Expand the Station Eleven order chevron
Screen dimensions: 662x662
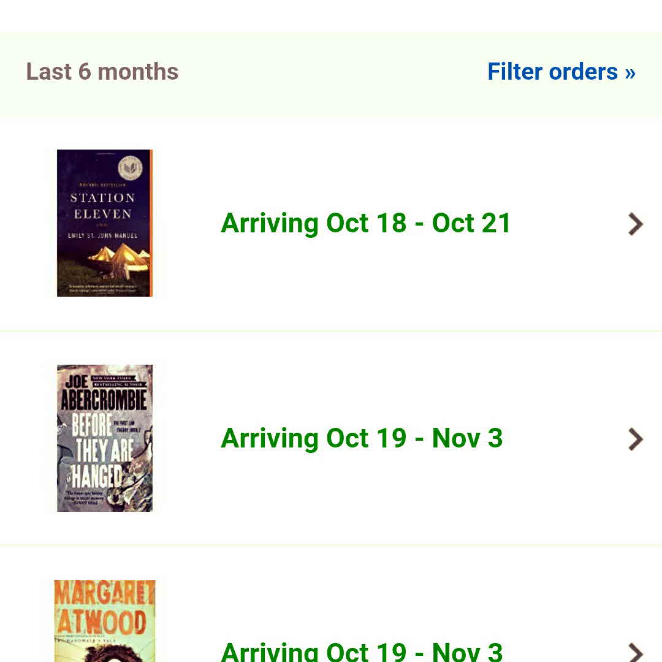635,224
